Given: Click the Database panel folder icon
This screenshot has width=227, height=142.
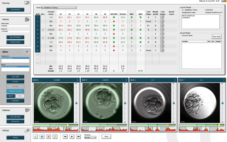Looking at the screenshot, I should point(27,110).
